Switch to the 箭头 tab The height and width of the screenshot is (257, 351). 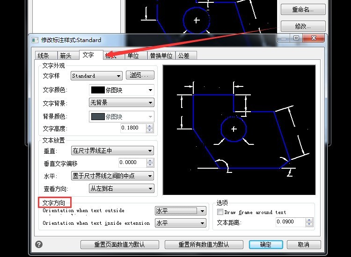(68, 56)
